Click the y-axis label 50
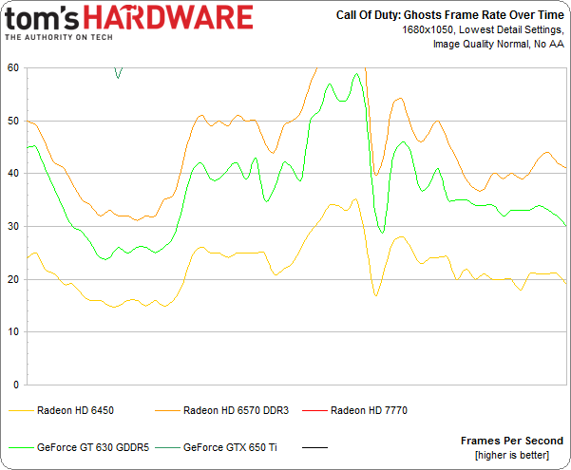 click(x=13, y=121)
